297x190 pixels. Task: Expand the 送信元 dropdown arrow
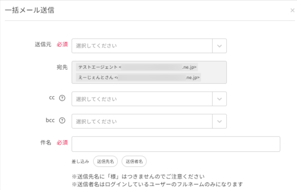click(219, 46)
